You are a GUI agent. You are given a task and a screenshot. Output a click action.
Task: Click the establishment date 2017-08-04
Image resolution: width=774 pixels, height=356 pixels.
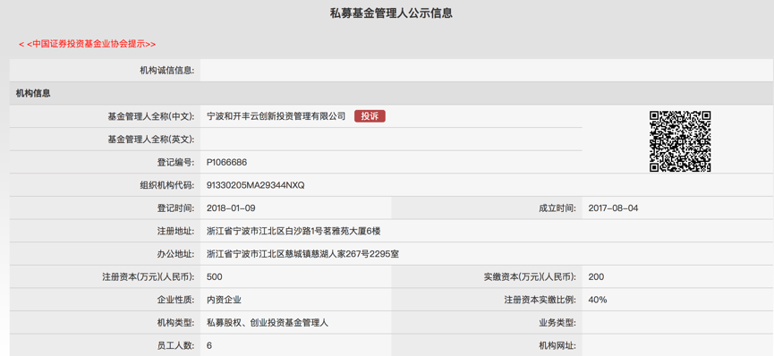coord(613,208)
